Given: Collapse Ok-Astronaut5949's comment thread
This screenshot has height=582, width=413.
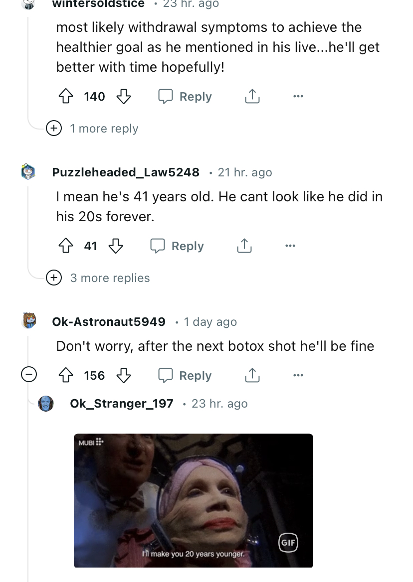Looking at the screenshot, I should 29,375.
